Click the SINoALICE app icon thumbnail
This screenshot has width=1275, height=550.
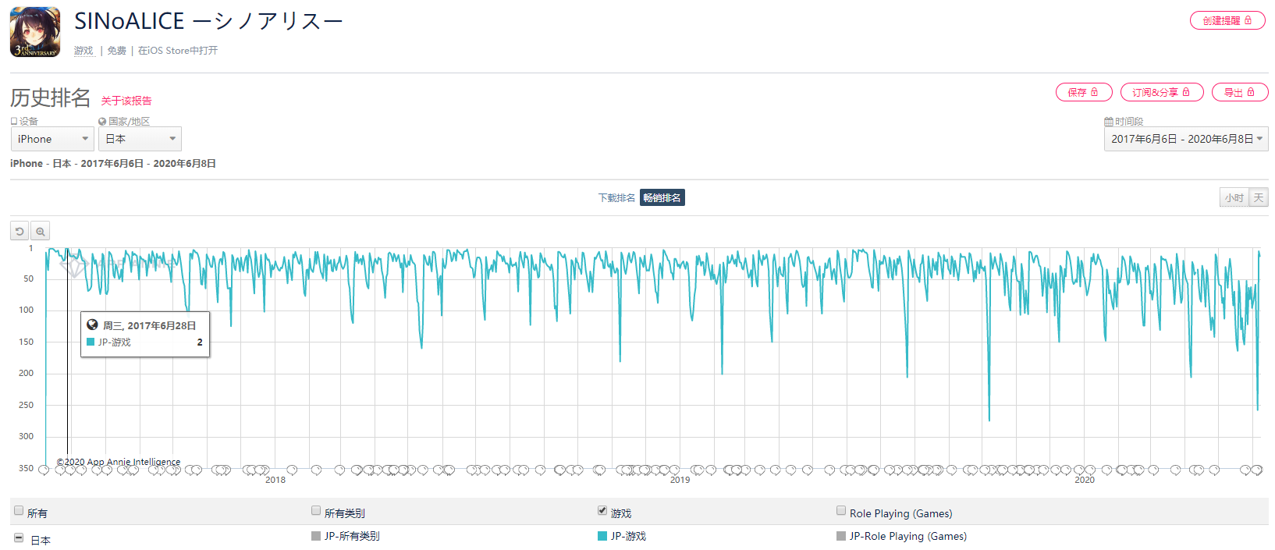pos(35,32)
